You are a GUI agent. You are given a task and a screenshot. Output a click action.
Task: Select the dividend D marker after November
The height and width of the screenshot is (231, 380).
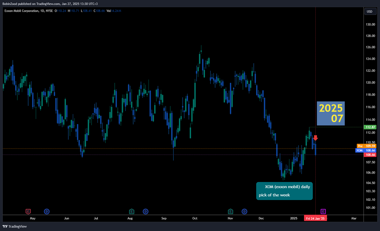click(244, 211)
